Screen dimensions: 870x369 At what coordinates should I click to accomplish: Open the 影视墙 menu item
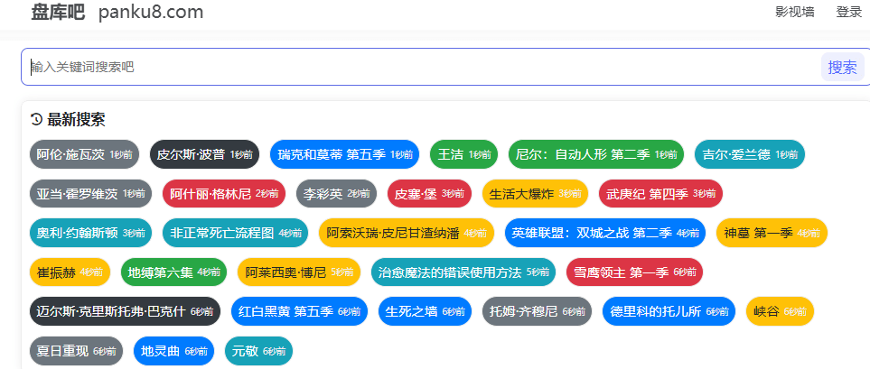[794, 13]
